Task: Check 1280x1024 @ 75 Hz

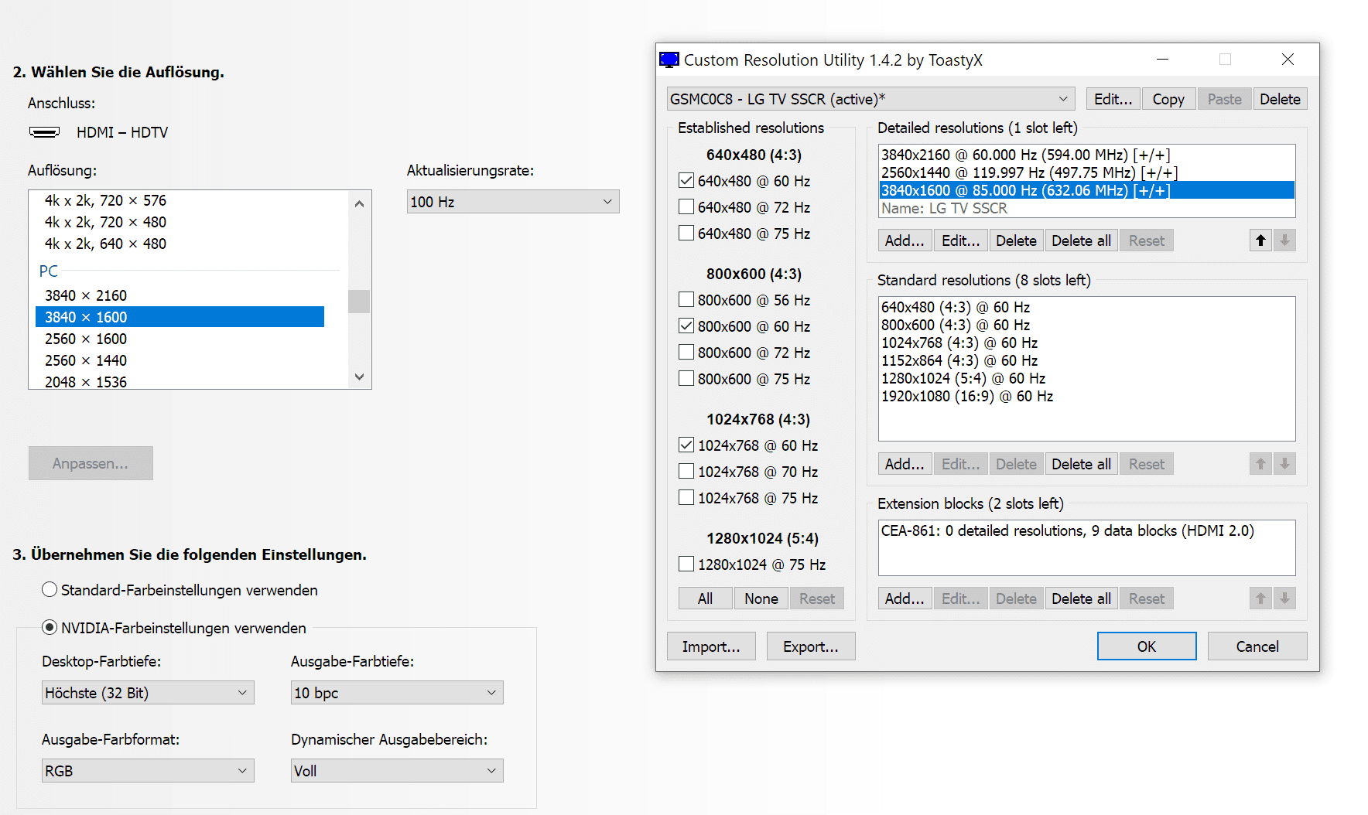Action: point(686,564)
